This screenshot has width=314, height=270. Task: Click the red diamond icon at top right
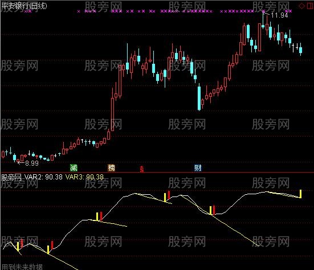tap(301, 6)
